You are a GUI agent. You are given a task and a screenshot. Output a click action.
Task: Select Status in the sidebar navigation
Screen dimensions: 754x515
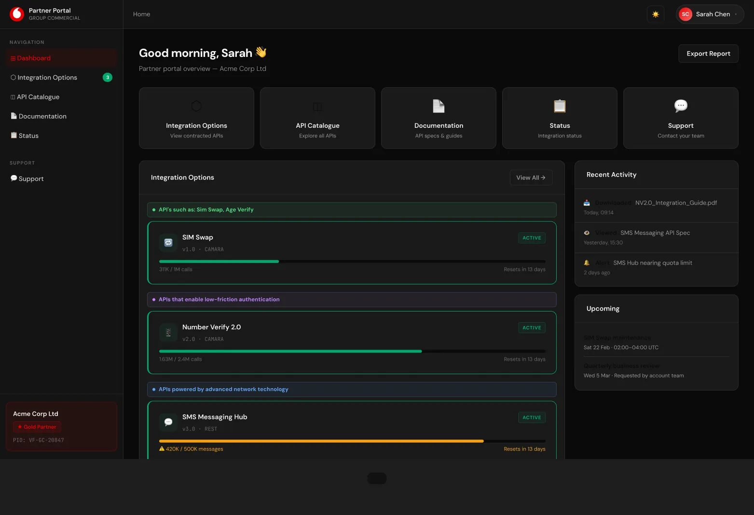[x=61, y=136]
